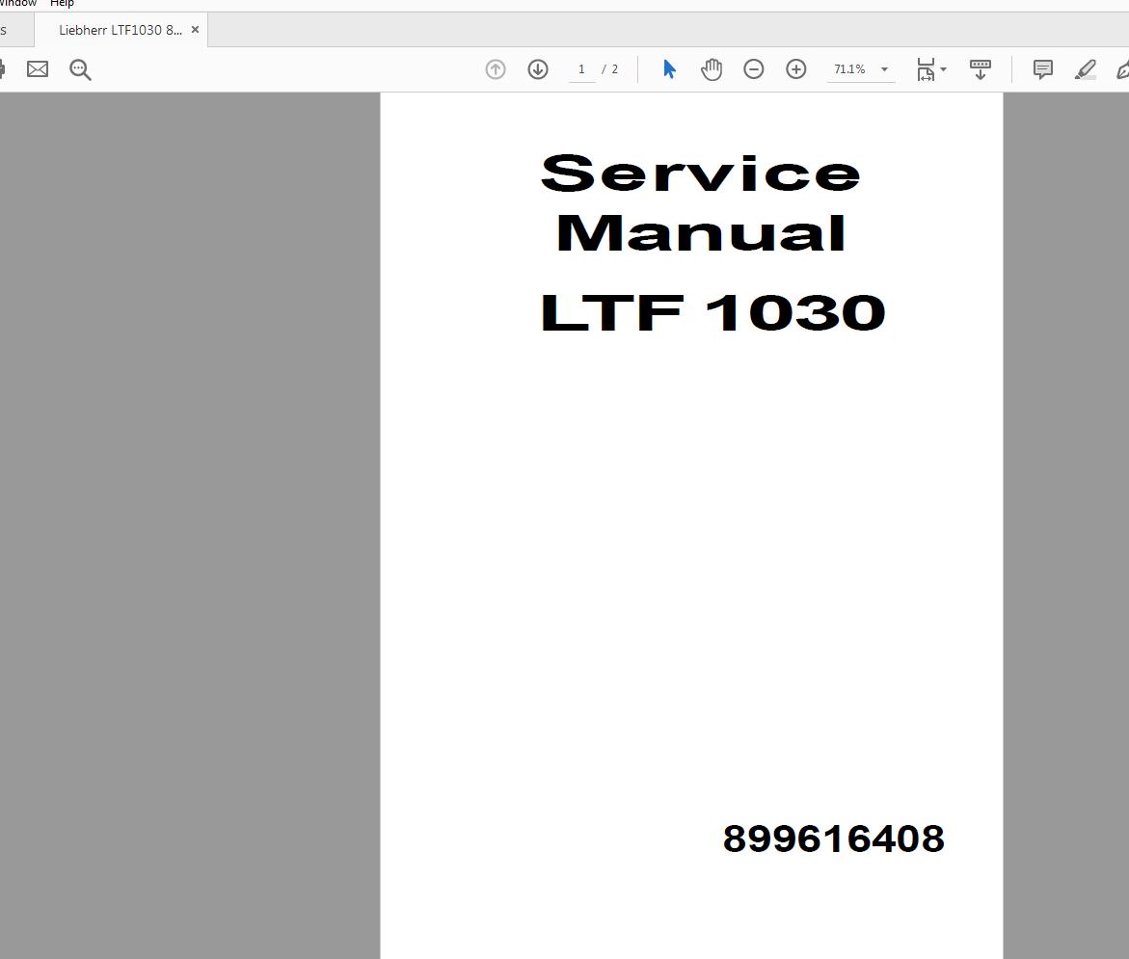Click the fit width page icon

926,69
